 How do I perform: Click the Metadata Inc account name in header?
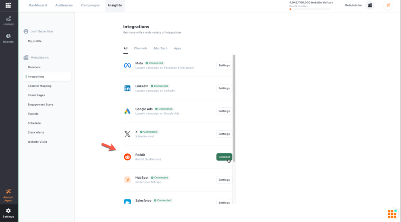(x=354, y=5)
